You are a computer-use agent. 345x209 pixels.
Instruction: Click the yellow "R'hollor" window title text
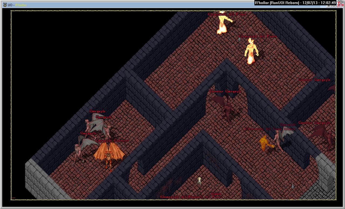(x=21, y=5)
